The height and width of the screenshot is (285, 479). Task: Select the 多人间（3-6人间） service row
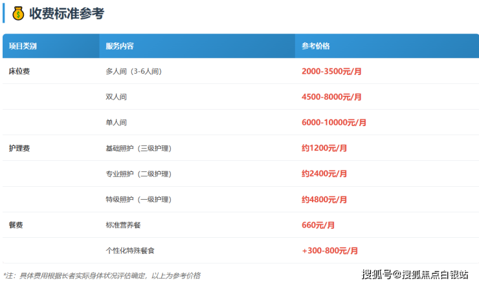(133, 71)
